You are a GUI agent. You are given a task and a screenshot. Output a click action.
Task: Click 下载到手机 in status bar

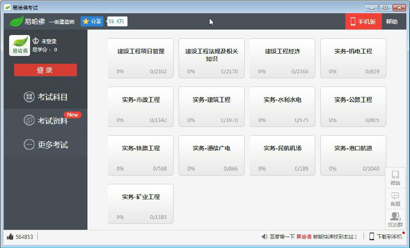coord(389,237)
